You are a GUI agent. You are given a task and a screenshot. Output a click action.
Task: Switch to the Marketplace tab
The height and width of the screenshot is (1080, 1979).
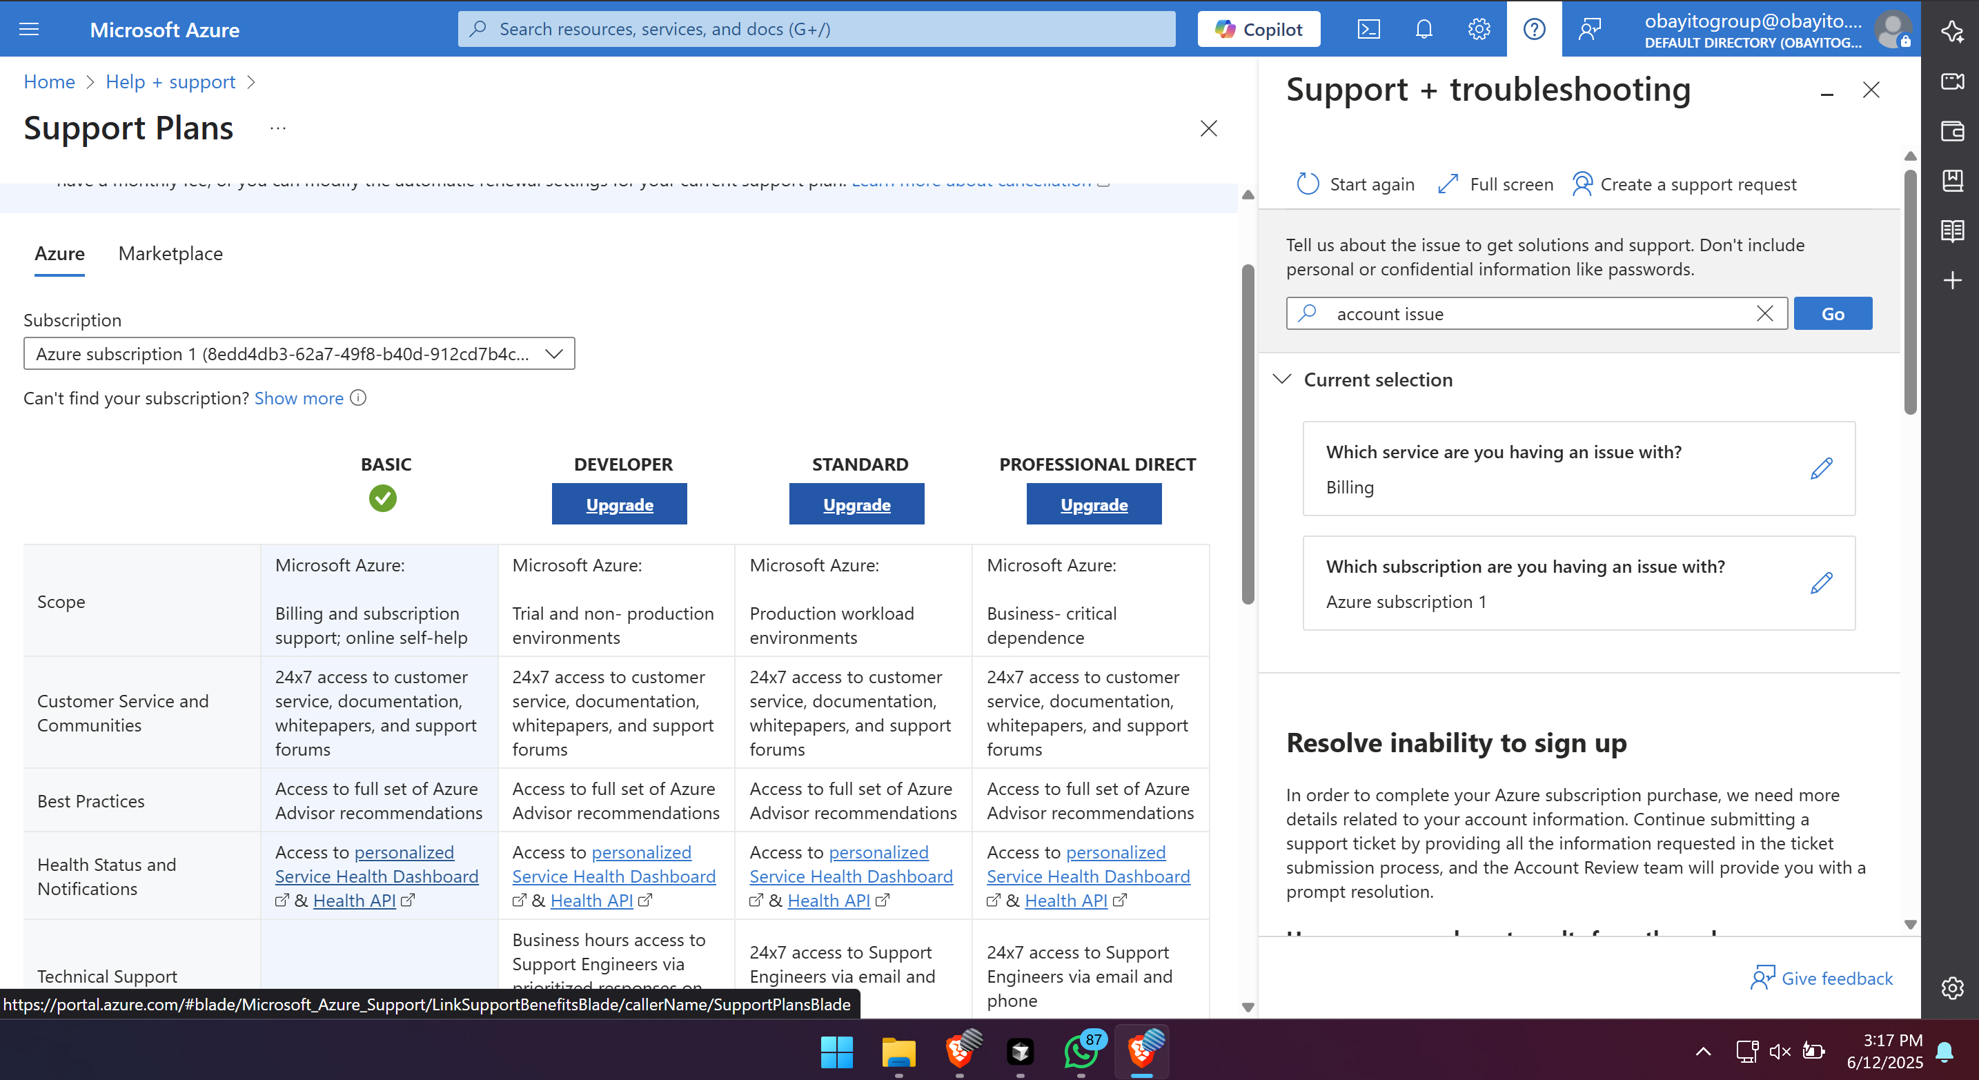click(x=170, y=253)
